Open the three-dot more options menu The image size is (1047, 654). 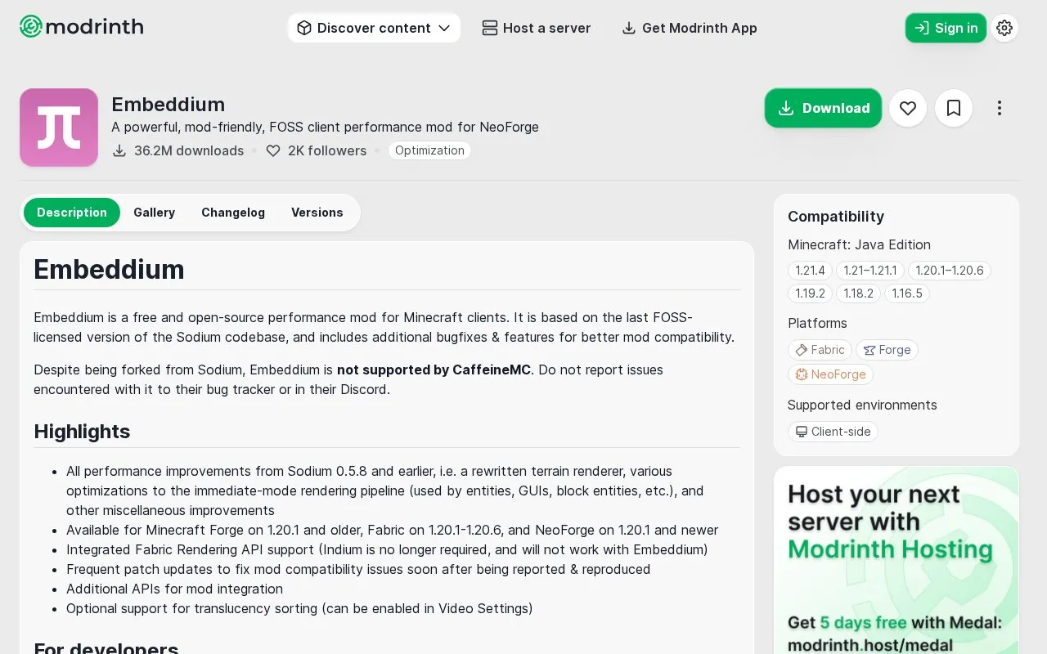coord(1000,108)
